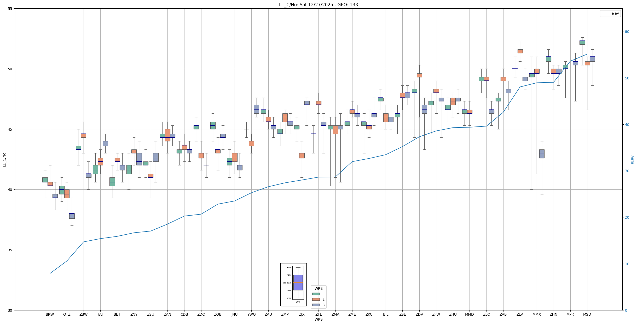
Task: Click the YWG station label
Action: (x=251, y=314)
